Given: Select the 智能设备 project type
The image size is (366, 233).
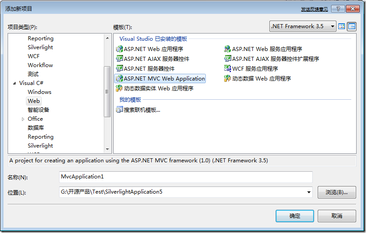Looking at the screenshot, I should click(38, 110).
